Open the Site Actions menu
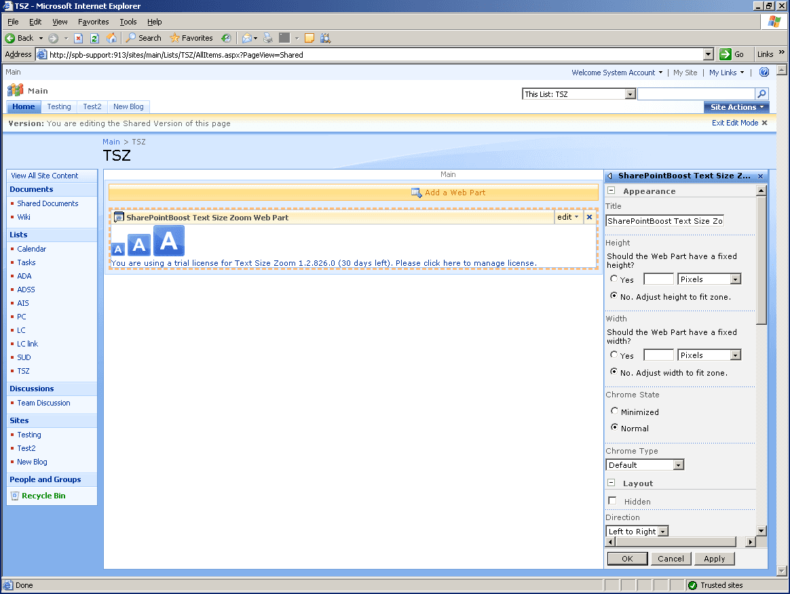This screenshot has width=790, height=594. (x=736, y=106)
